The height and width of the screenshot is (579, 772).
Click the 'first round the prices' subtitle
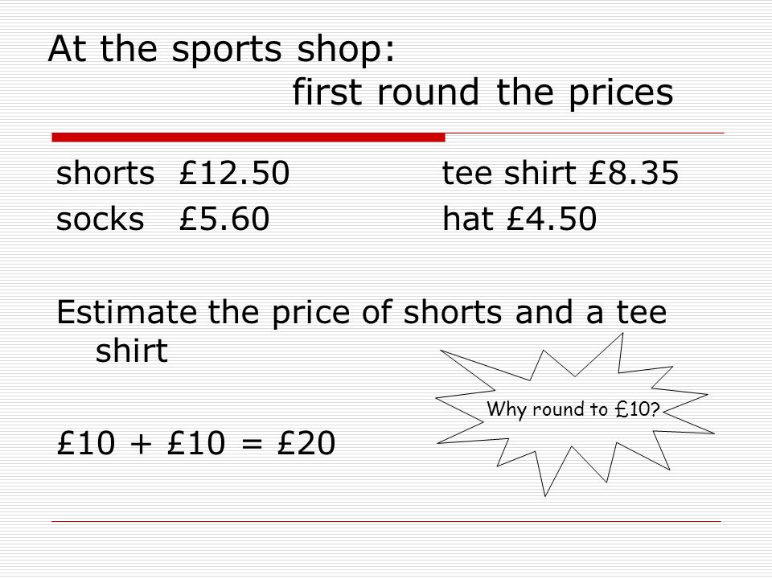coord(482,92)
